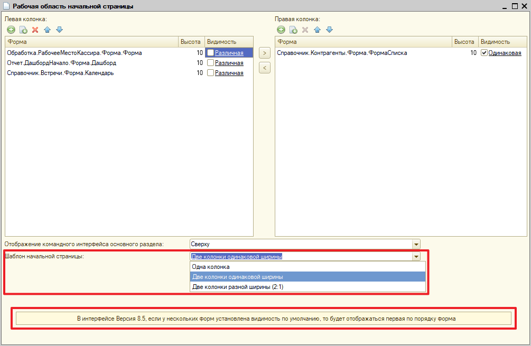Minimize the Рабочая область window

click(505, 6)
